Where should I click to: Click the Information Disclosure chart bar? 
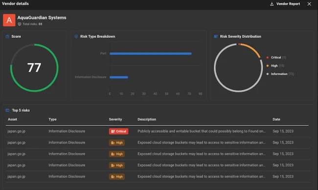point(119,77)
